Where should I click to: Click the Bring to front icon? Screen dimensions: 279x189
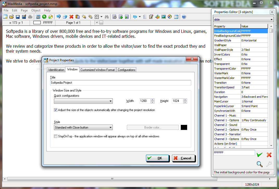coord(84,17)
